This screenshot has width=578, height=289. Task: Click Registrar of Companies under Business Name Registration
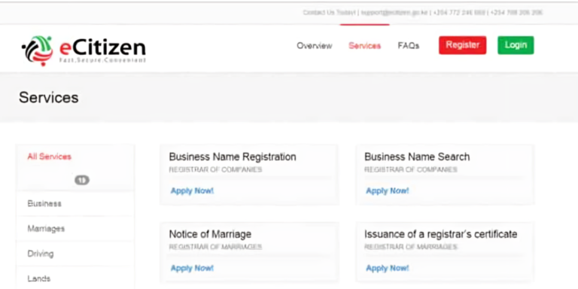[x=215, y=170]
